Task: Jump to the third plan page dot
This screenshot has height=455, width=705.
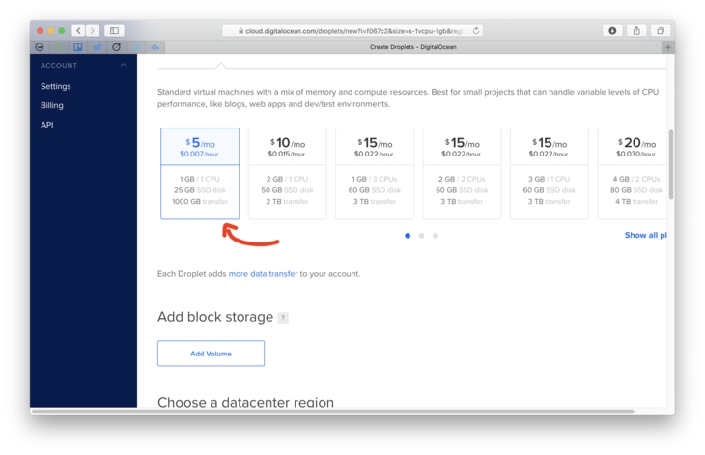Action: [436, 236]
